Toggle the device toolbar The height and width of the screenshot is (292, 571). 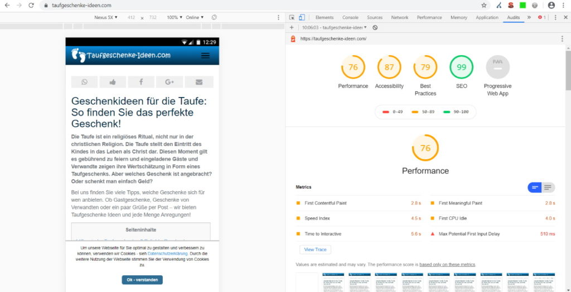[302, 17]
